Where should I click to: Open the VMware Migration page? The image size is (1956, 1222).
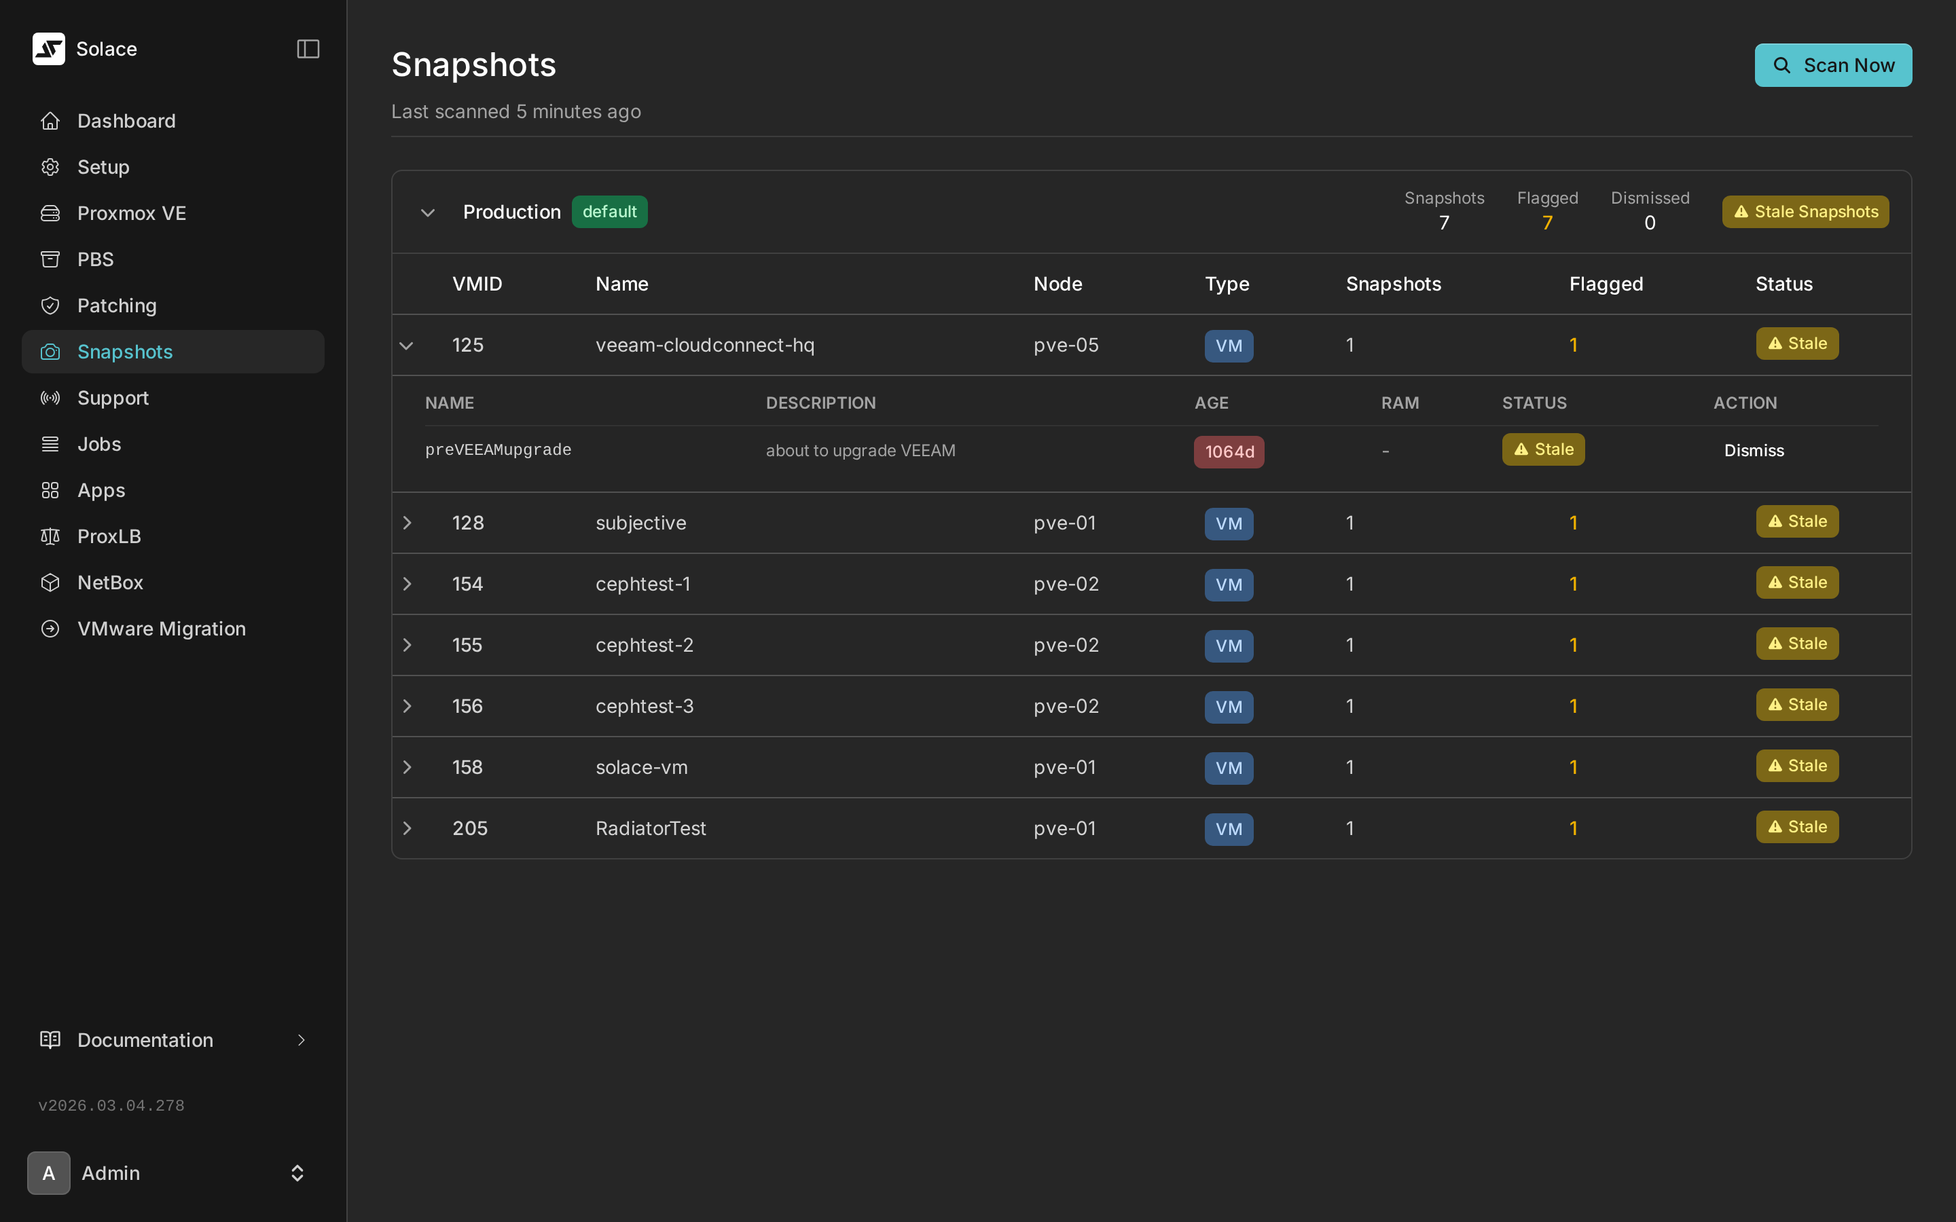(161, 629)
